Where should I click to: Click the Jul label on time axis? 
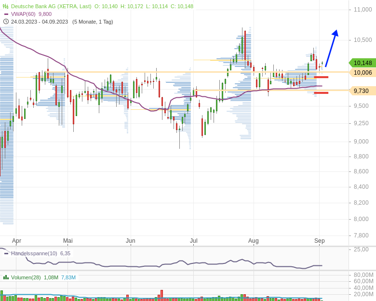point(193,241)
